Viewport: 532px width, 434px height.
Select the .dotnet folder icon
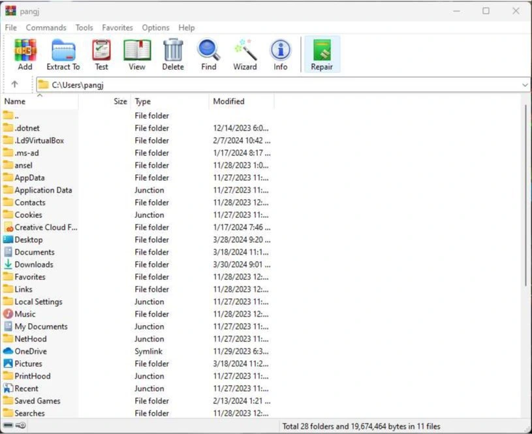pyautogui.click(x=8, y=128)
